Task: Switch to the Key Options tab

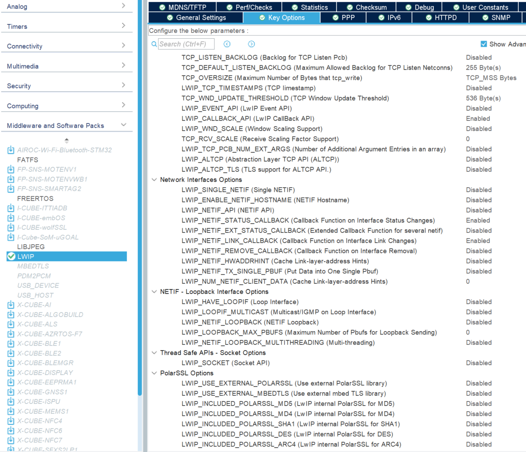Action: point(281,18)
